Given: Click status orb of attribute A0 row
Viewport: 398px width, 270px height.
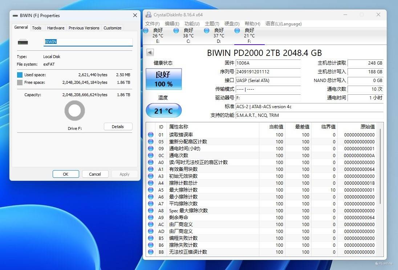Looking at the screenshot, I should click(151, 162).
